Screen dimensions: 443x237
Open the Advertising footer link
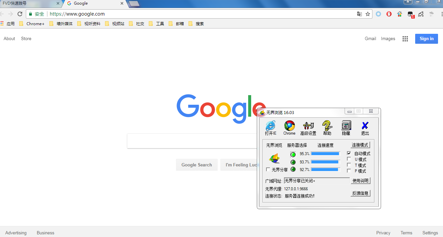coord(16,233)
